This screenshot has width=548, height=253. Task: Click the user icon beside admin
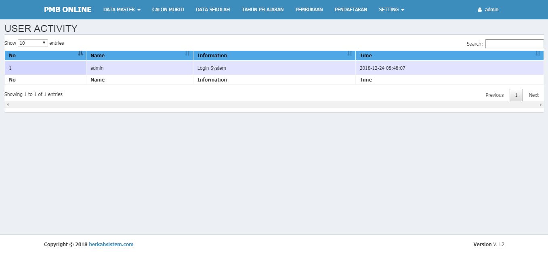[x=480, y=10]
